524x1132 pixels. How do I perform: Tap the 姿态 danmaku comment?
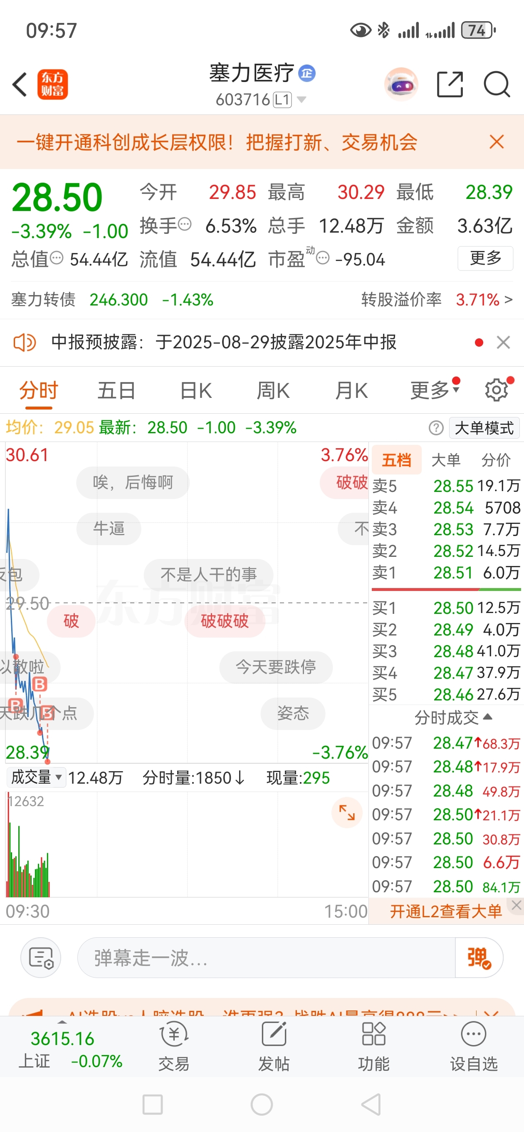293,713
